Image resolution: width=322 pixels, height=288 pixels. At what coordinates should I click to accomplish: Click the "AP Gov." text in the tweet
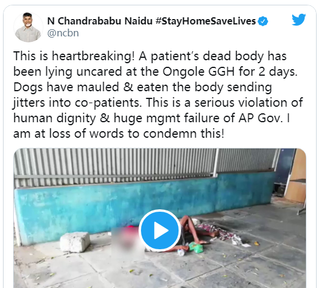[x=260, y=118]
